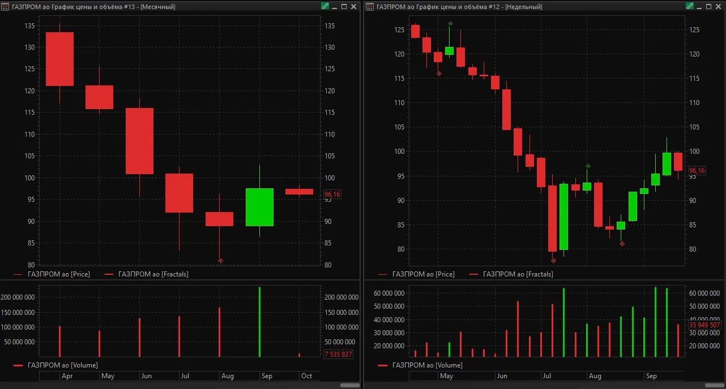Select the [Price] legend entry in the weekly chart
726x389 pixels.
(x=416, y=274)
